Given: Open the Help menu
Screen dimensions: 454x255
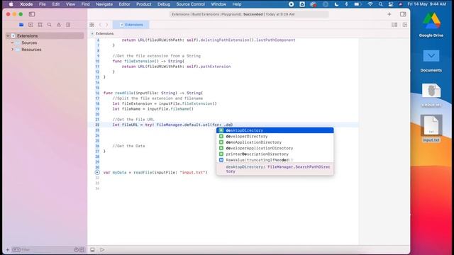Looking at the screenshot, I should coord(237,4).
